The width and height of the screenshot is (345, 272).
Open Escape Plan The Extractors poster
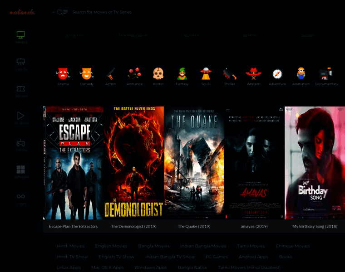73,163
